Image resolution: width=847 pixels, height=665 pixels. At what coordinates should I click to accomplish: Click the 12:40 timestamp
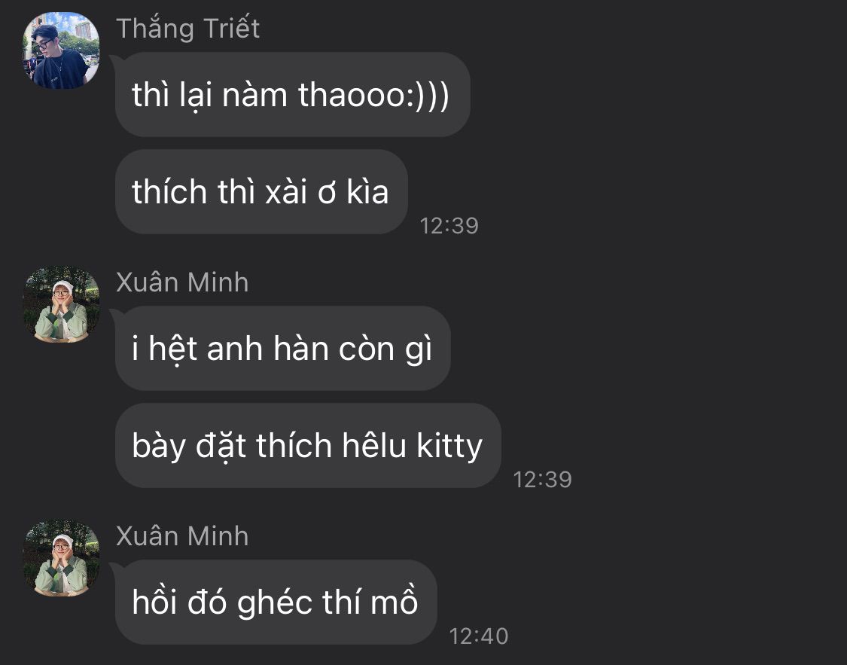pos(479,636)
